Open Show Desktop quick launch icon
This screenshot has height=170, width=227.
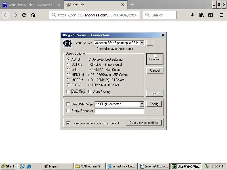point(22,166)
